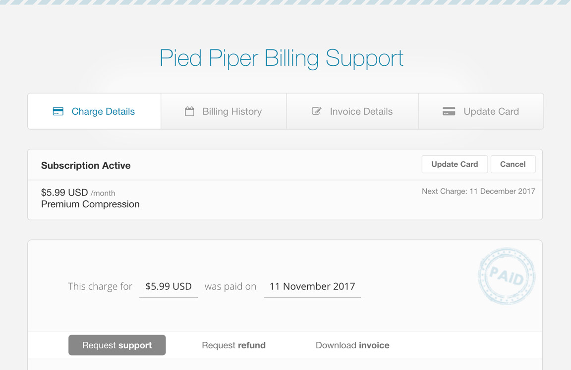571x370 pixels.
Task: Click the Subscription Active header text
Action: pyautogui.click(x=86, y=165)
